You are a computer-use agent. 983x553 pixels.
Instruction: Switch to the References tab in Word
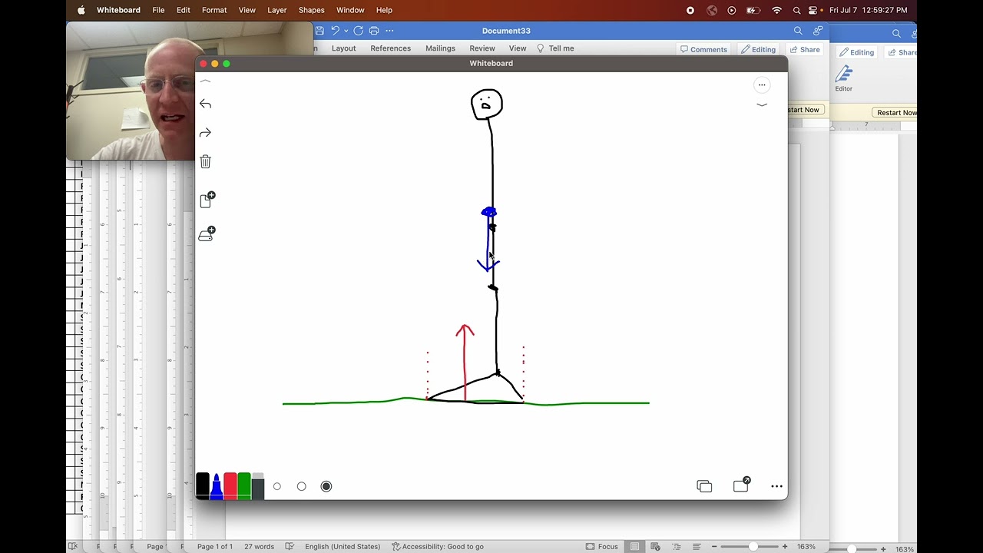[x=390, y=48]
